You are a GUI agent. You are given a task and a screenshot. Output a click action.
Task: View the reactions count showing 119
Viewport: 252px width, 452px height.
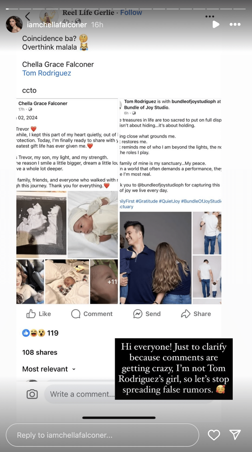[40, 333]
